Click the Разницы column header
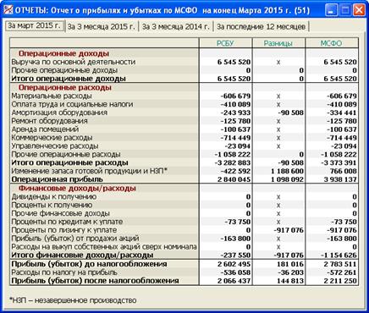 click(x=278, y=43)
